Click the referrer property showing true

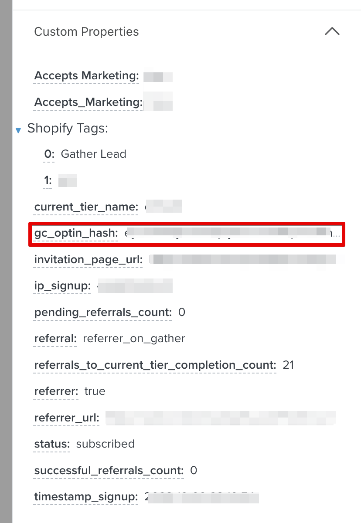55,391
